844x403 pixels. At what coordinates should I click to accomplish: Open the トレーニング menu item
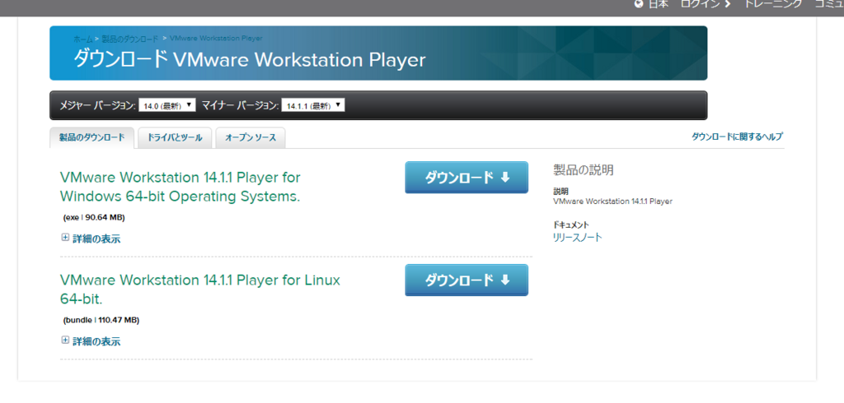773,4
